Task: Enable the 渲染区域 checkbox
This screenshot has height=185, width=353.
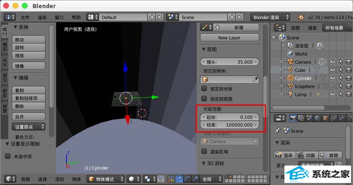Action: (x=204, y=151)
